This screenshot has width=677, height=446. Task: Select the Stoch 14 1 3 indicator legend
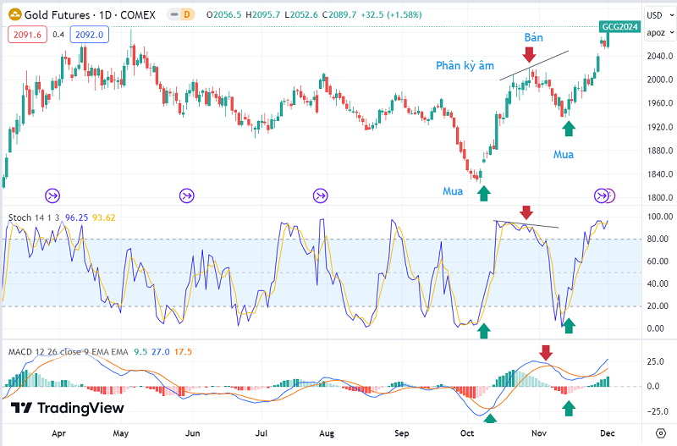pos(40,217)
